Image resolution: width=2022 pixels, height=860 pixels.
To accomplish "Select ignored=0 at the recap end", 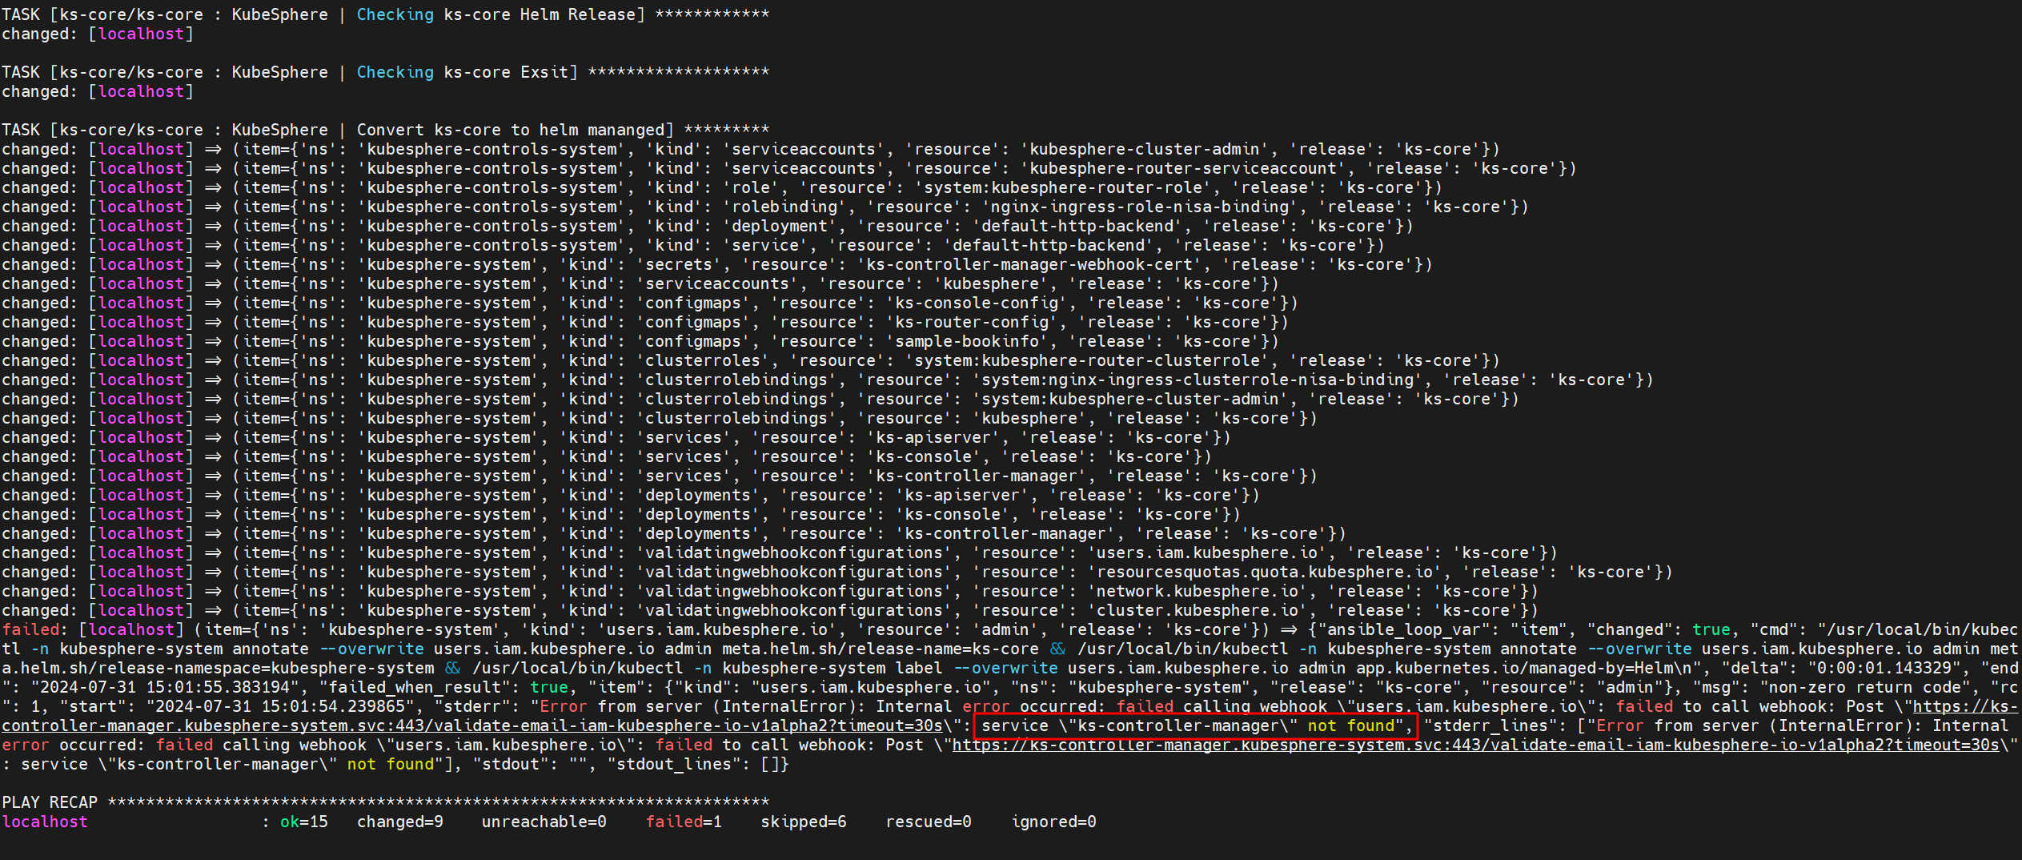I will coord(1053,822).
